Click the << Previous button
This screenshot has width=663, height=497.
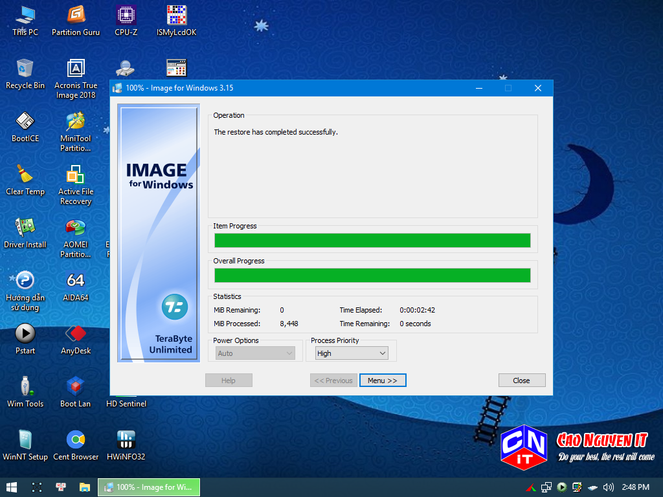tap(333, 381)
